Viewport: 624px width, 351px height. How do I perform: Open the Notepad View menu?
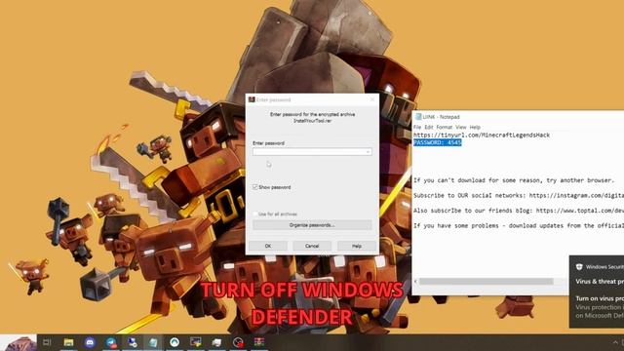point(461,128)
